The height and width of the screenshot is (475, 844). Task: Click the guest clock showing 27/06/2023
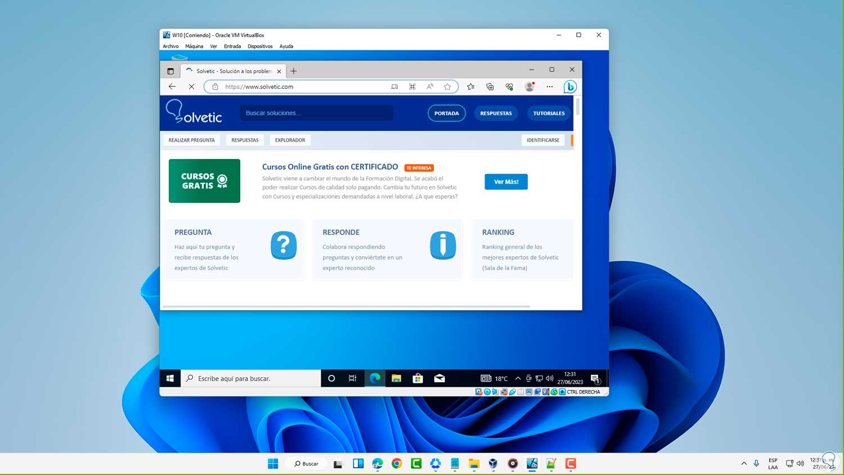570,378
